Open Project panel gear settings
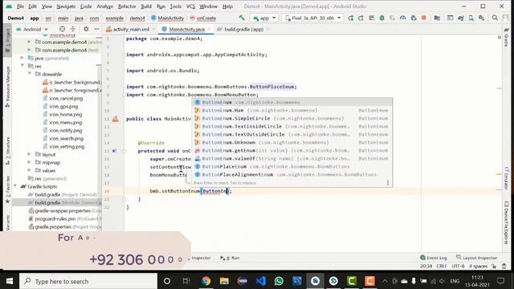This screenshot has height=289, width=514. click(x=86, y=29)
